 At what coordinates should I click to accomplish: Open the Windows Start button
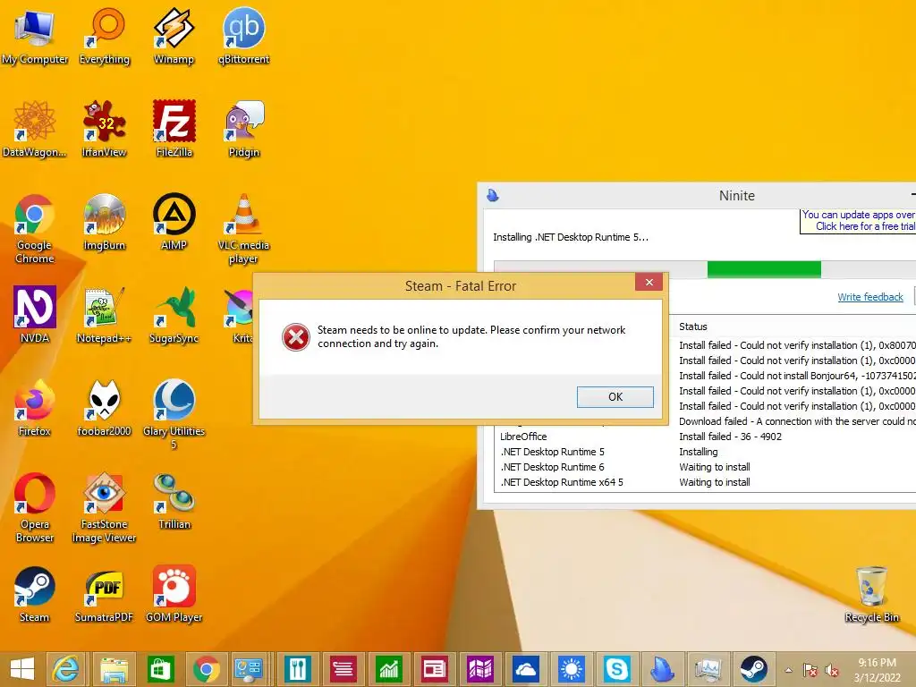coord(22,669)
